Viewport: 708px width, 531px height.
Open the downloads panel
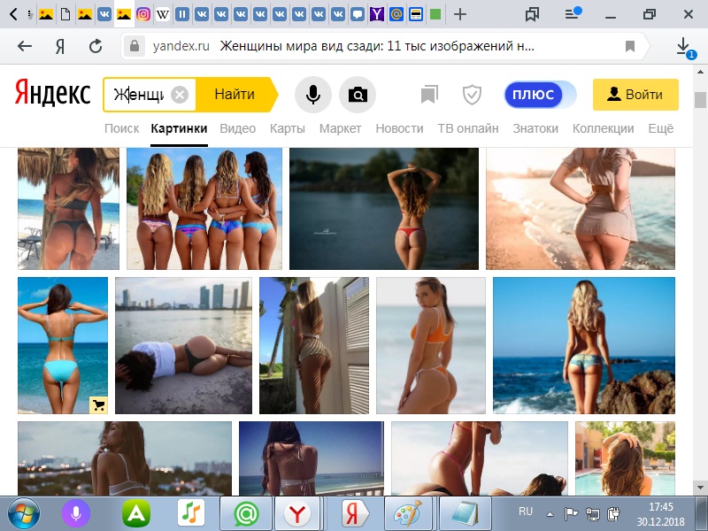click(x=684, y=47)
